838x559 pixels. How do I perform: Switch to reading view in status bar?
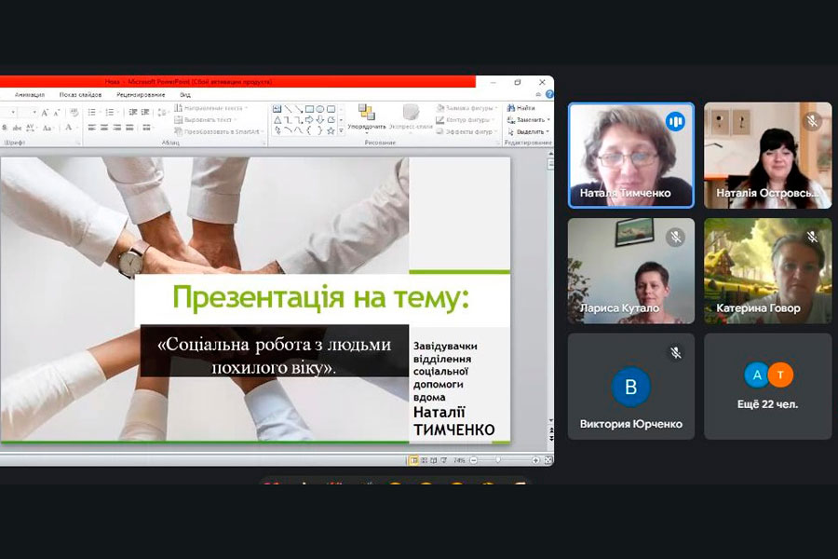[x=434, y=460]
